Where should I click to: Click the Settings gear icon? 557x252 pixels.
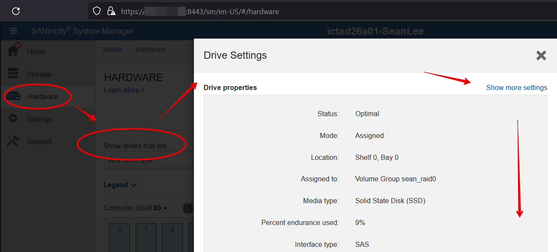13,119
